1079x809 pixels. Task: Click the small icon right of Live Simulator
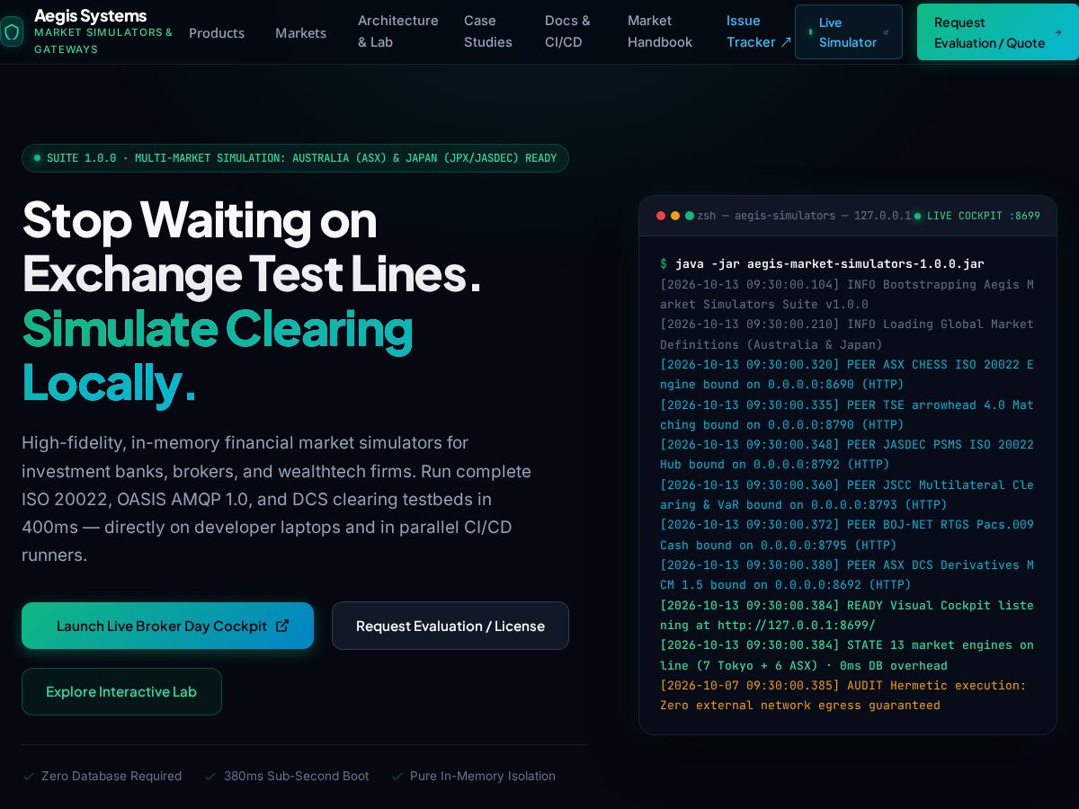(886, 32)
